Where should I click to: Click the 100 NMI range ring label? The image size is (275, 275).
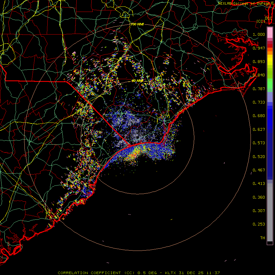point(137,24)
